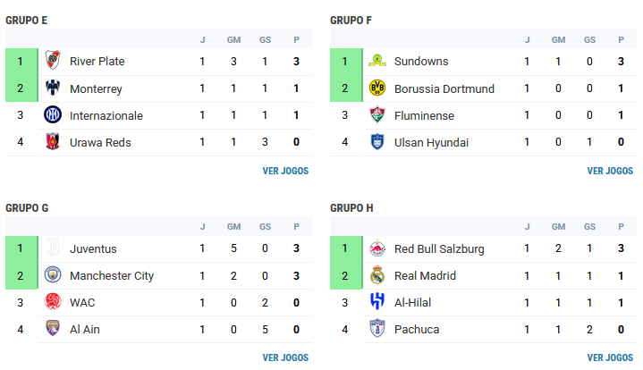The image size is (643, 370).
Task: Click the Al Ain team name
Action: (85, 330)
